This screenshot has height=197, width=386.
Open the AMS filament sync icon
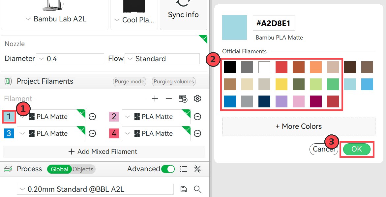pyautogui.click(x=183, y=99)
